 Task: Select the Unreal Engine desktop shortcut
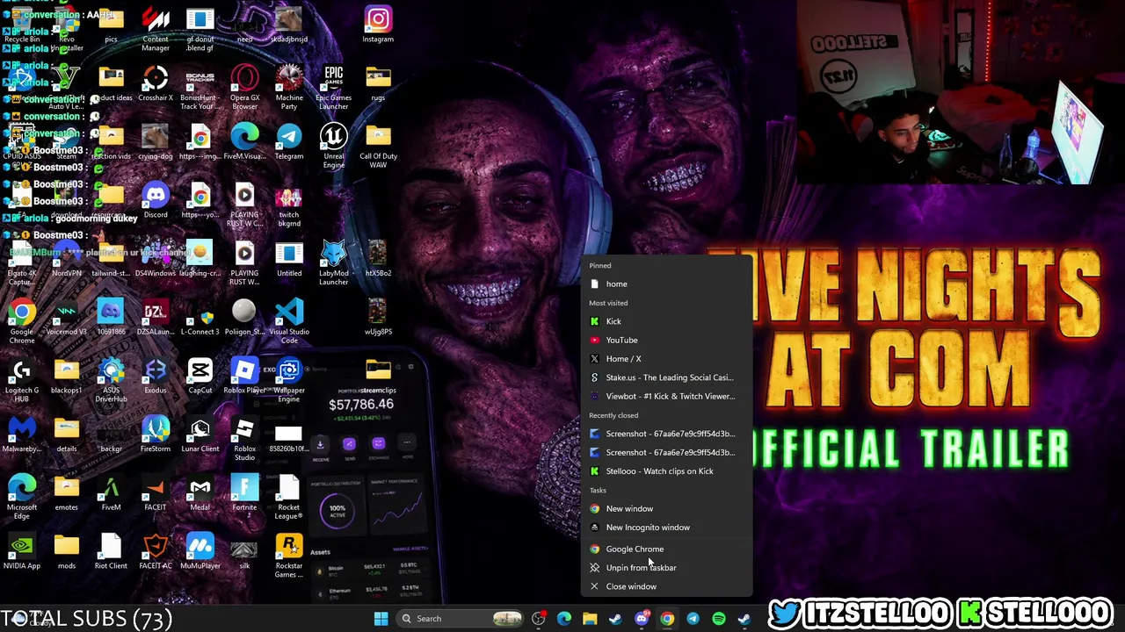[334, 147]
